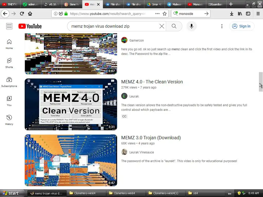263x197 pixels.
Task: Open MEMZ 3.0 Trojan (Download) title
Action: click(x=151, y=138)
